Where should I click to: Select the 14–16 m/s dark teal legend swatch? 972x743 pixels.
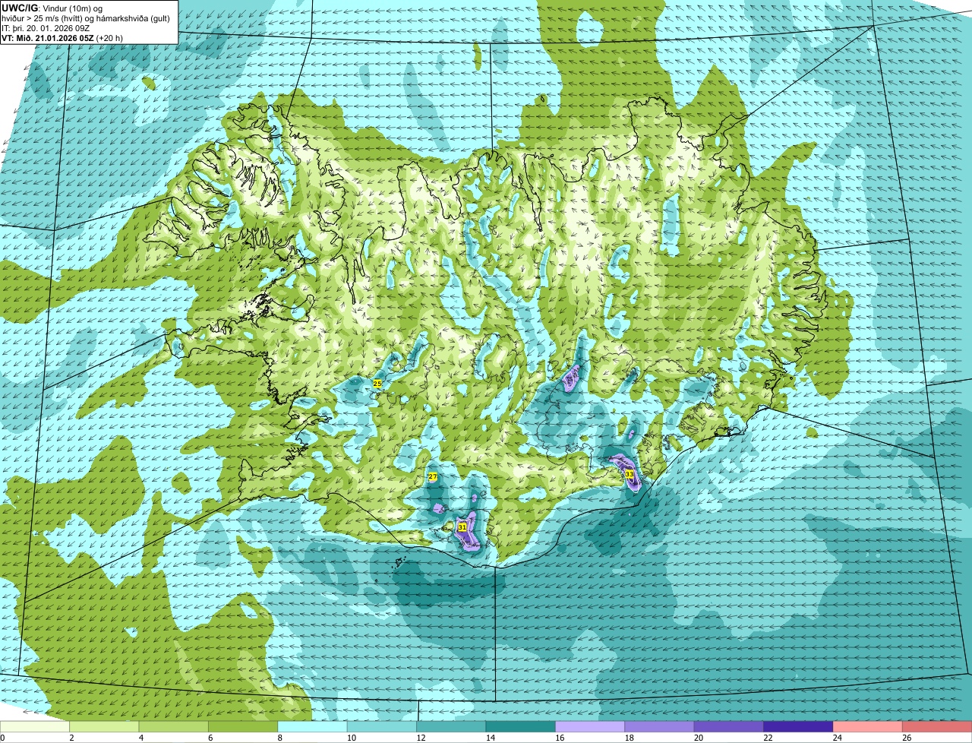coord(521,727)
